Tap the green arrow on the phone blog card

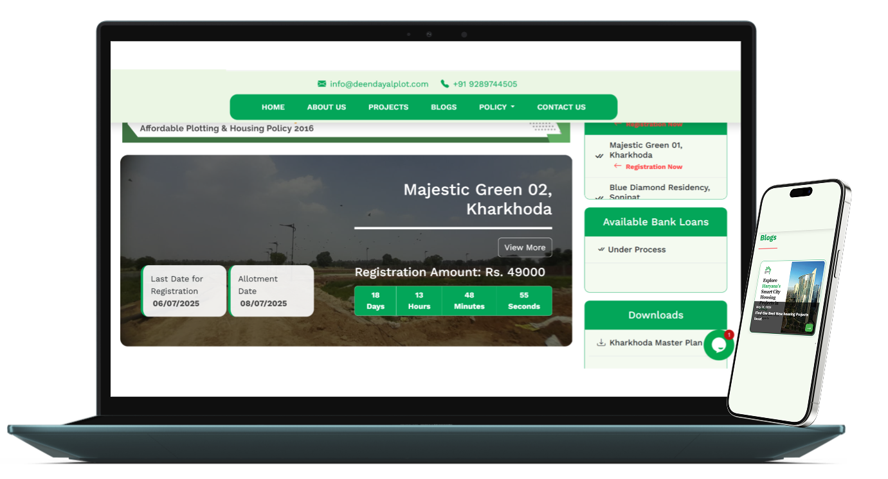pos(809,327)
